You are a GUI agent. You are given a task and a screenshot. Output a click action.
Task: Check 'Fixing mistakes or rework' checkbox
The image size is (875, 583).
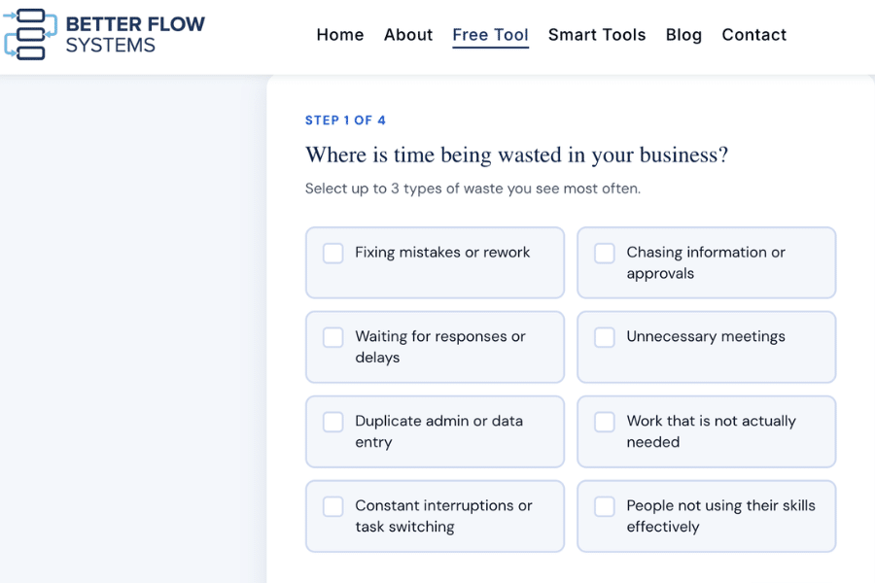333,253
